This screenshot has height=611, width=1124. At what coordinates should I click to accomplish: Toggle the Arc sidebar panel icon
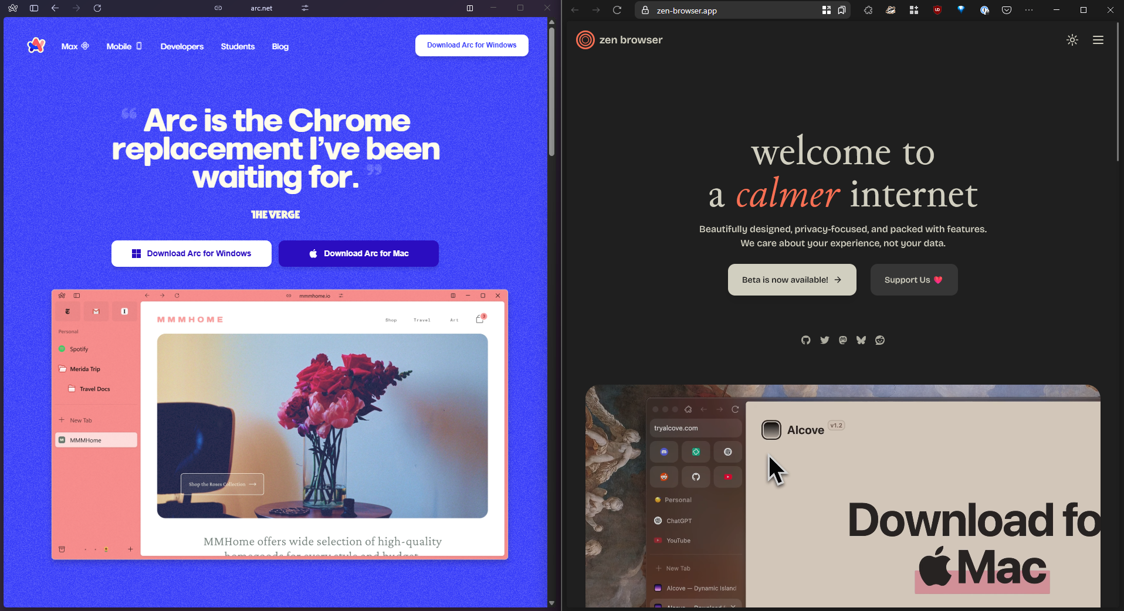[34, 8]
